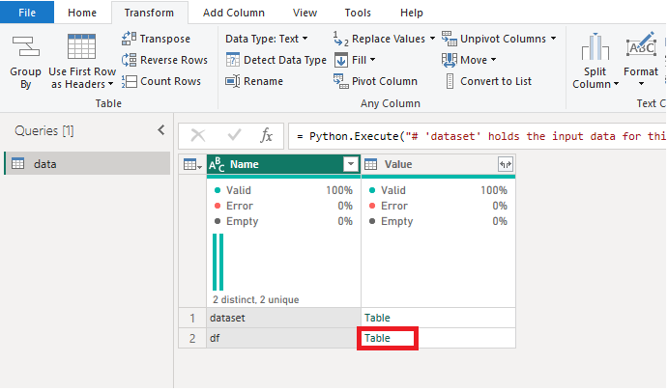
Task: Click the Rename column icon
Action: [x=232, y=81]
